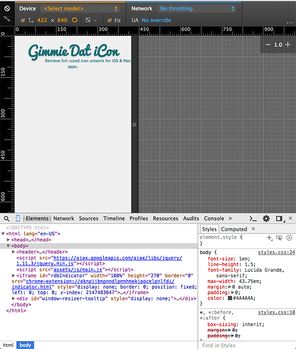Click the swap dimensions rotate icon
Image resolution: width=296 pixels, height=349 pixels.
coord(75,20)
